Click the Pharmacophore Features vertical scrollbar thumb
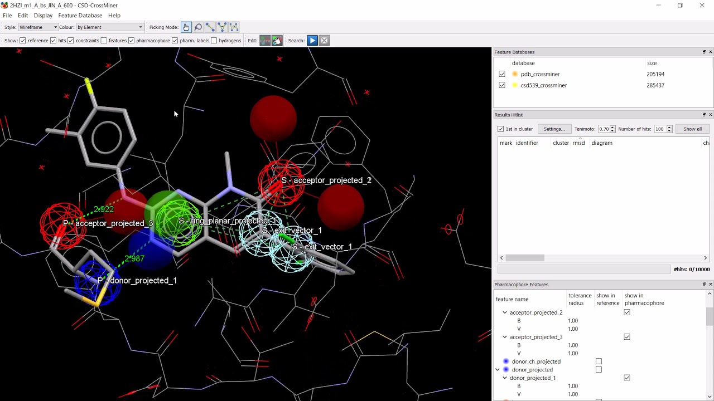The height and width of the screenshot is (401, 714). [710, 316]
